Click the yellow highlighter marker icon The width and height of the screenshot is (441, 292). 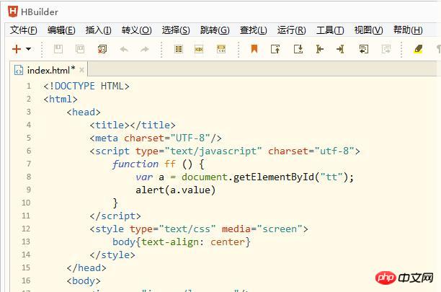[418, 49]
